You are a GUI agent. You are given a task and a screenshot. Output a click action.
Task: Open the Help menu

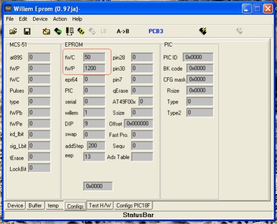pos(77,19)
